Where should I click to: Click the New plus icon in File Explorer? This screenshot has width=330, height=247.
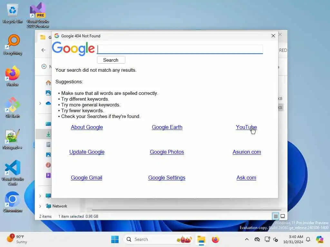click(44, 67)
